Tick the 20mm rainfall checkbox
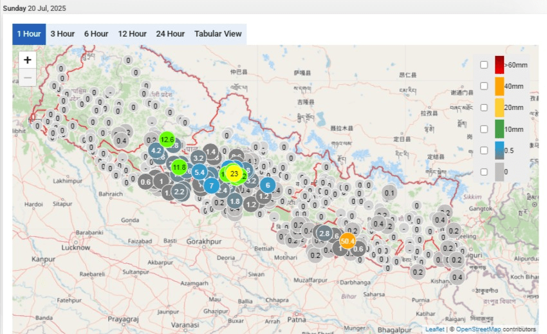This screenshot has width=547, height=334. point(484,107)
